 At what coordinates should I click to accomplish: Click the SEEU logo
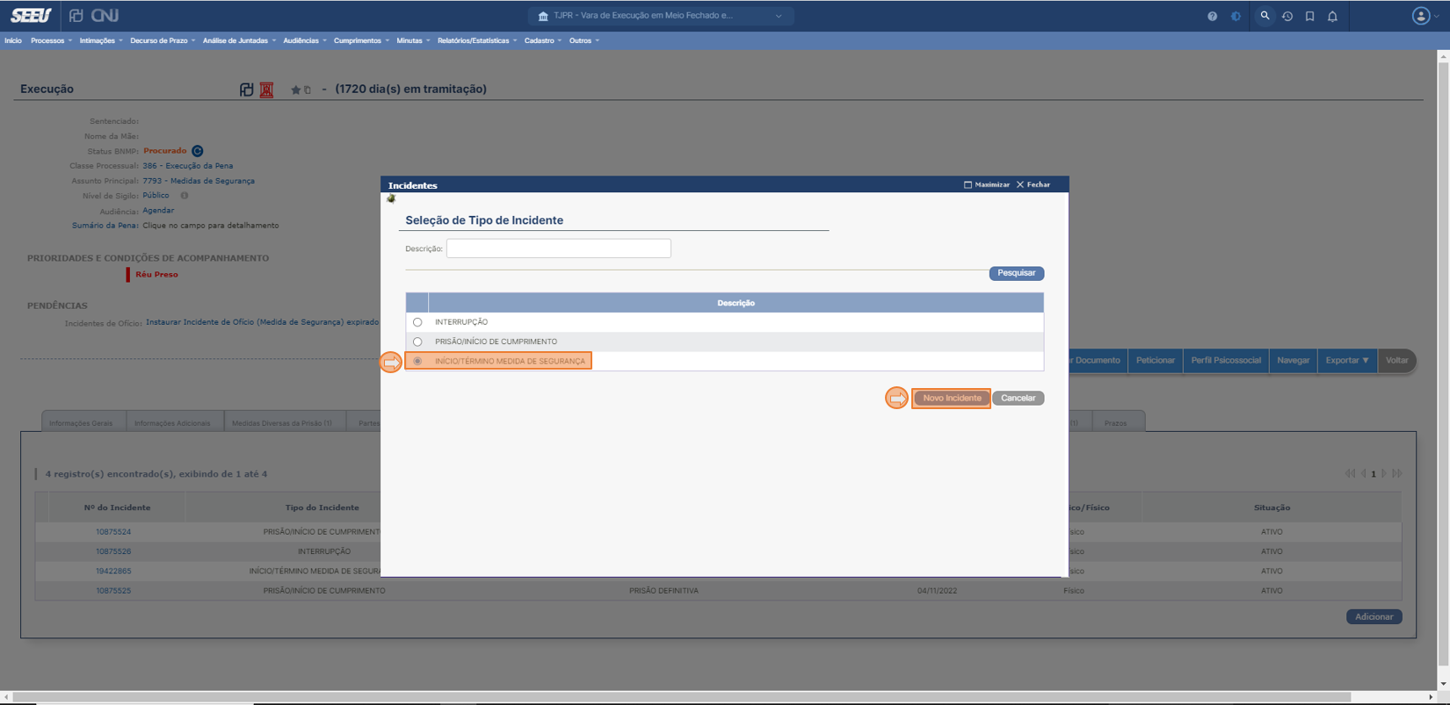click(x=31, y=16)
